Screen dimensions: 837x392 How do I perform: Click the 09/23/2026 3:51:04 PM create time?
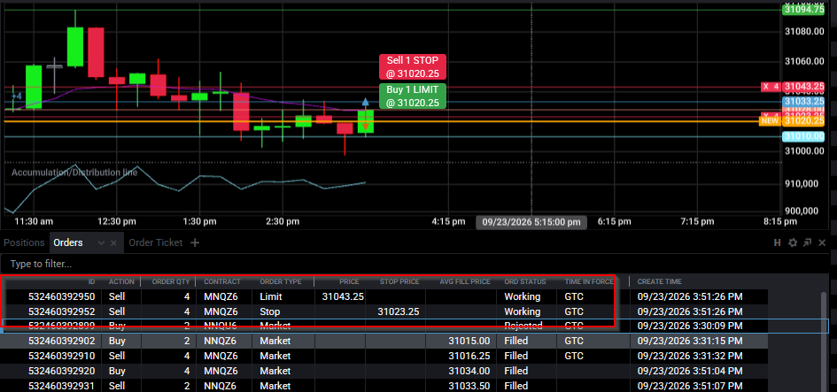point(690,371)
